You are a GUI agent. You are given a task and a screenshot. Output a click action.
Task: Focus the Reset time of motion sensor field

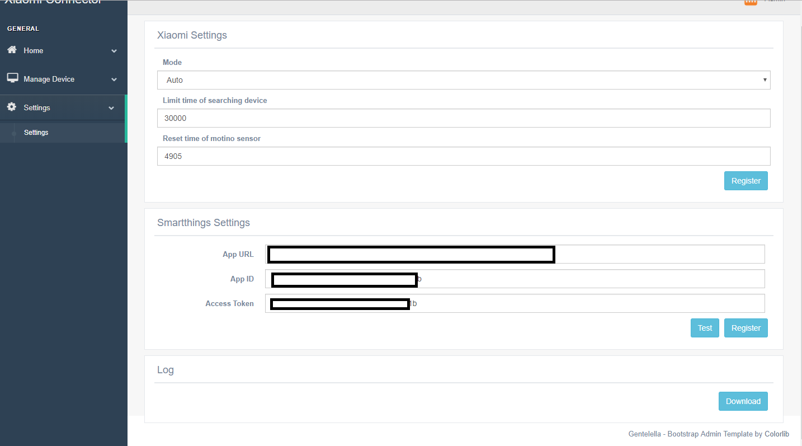pyautogui.click(x=464, y=156)
